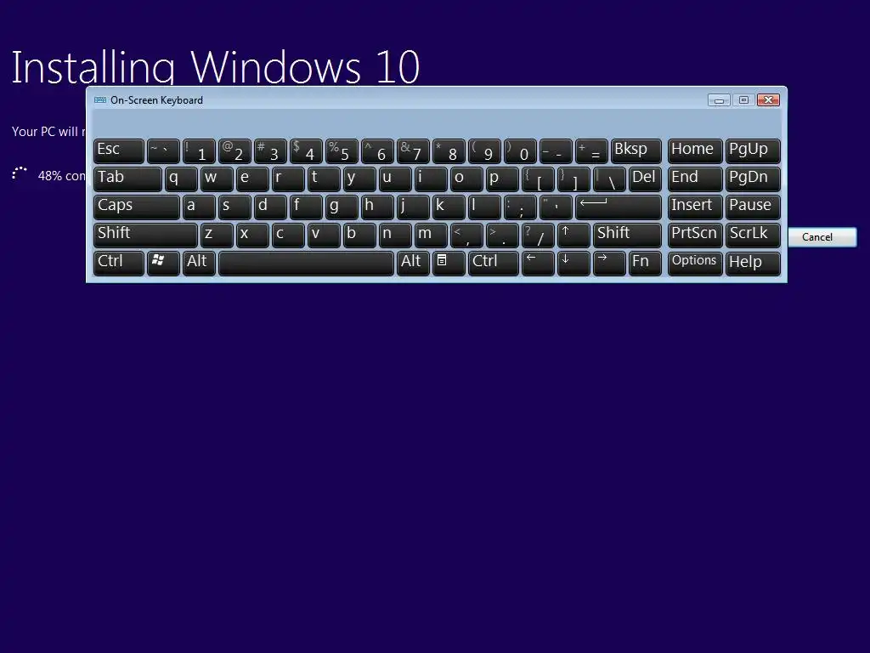
Task: Toggle the ScrLk key
Action: pos(753,235)
